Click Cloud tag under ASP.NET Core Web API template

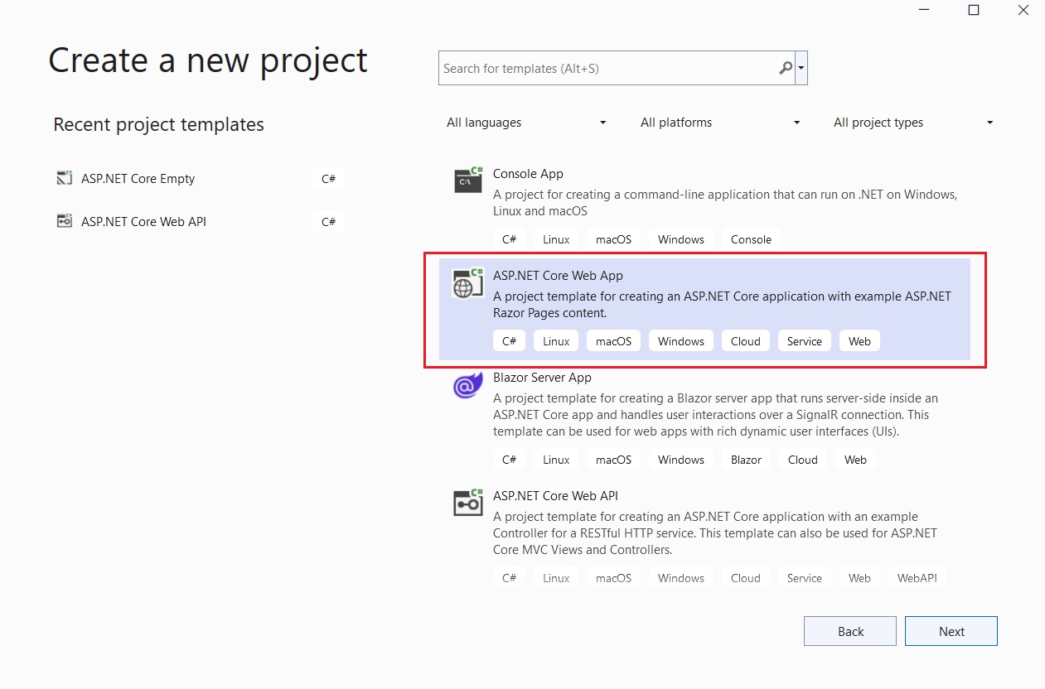[746, 578]
